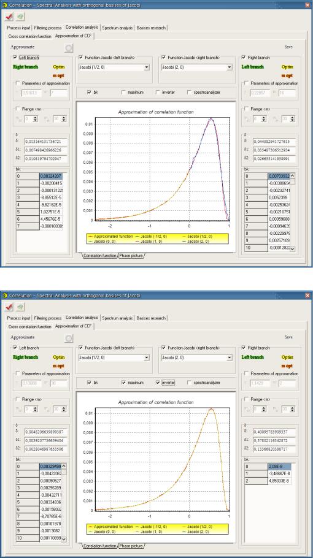The image size is (313, 558).
Task: Click the stepper of value 0 in Left branch Range, lower window
Action: (x=35, y=410)
